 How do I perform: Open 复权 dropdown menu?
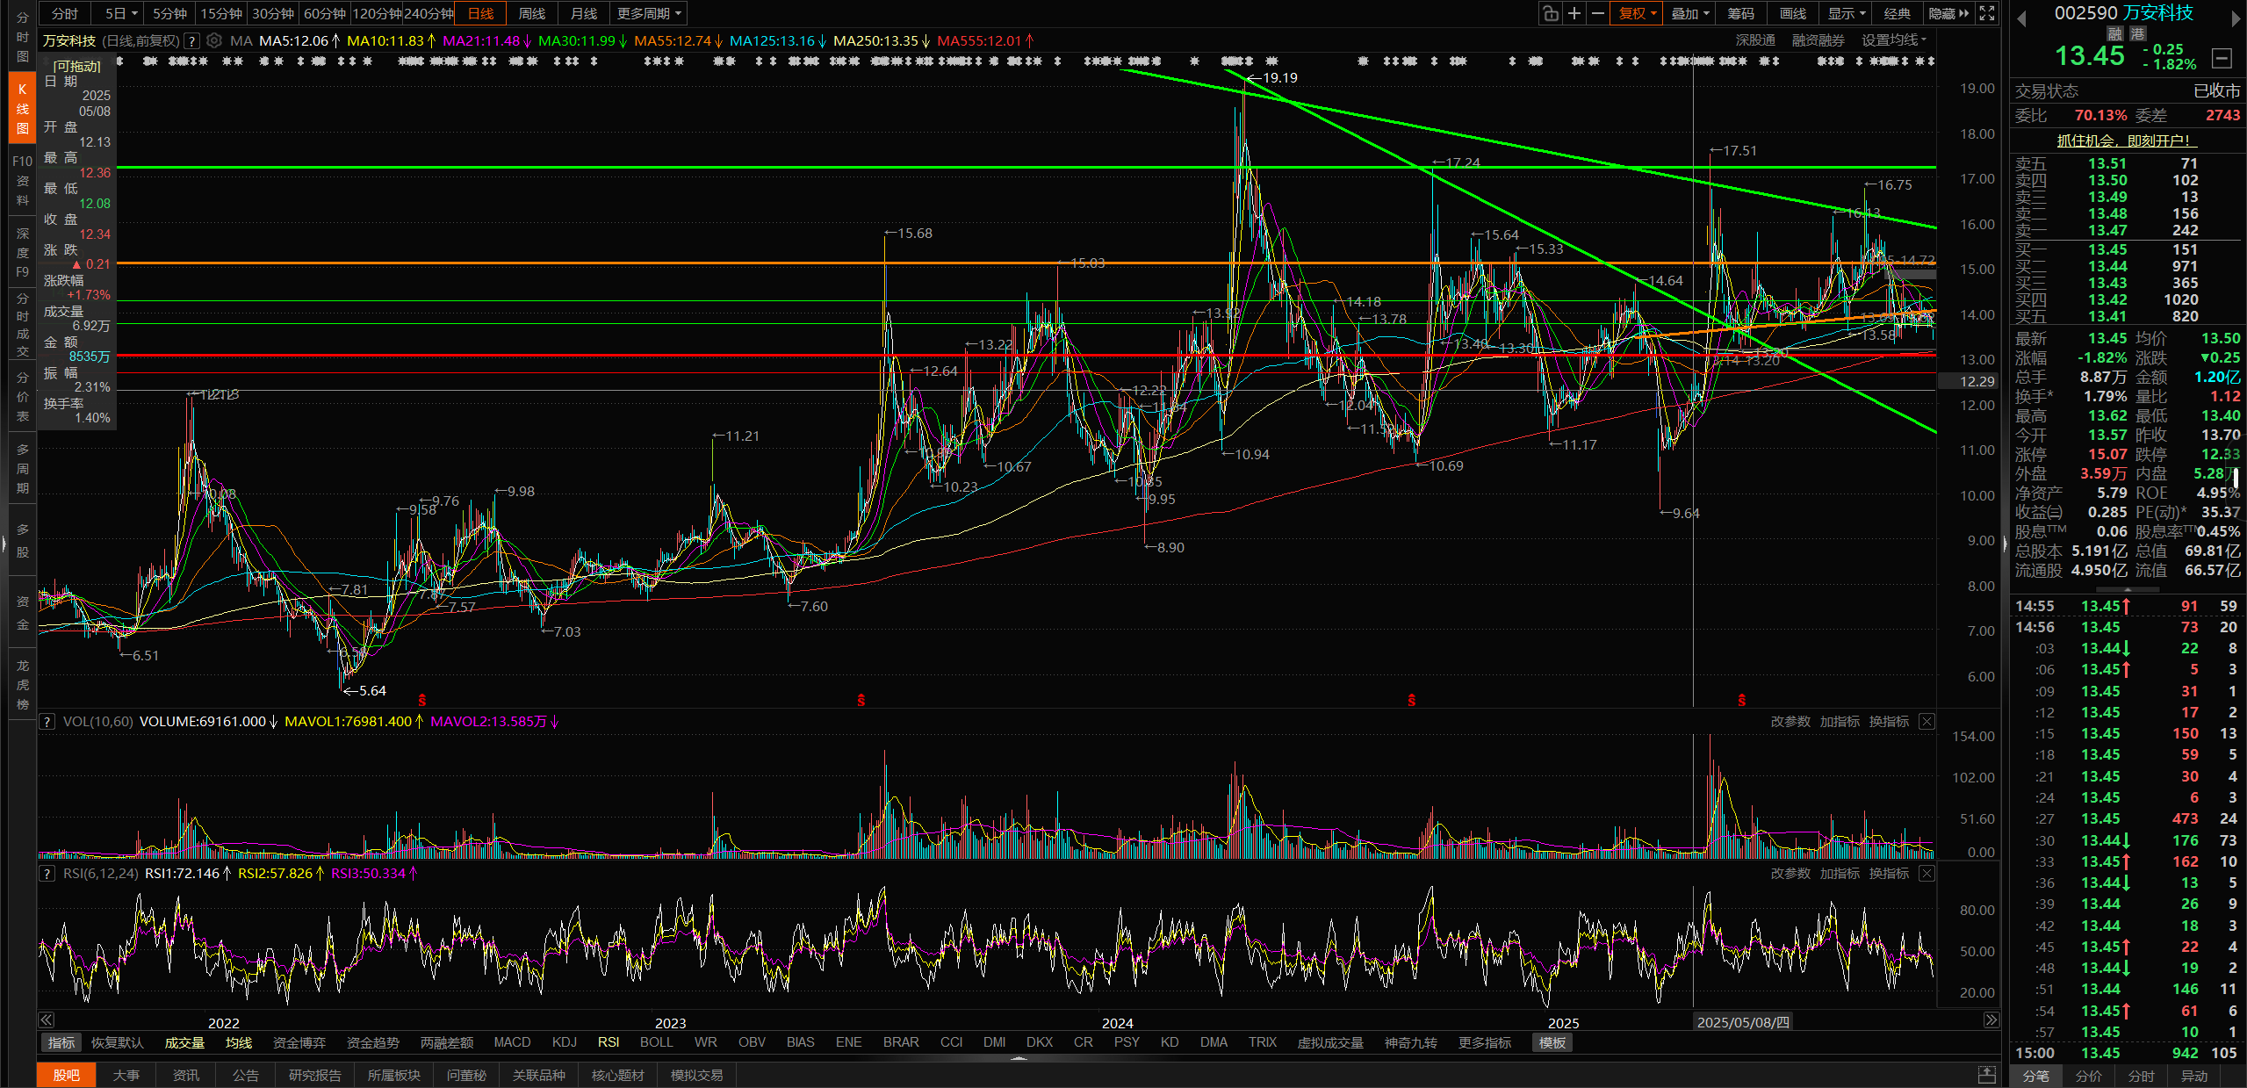[1637, 13]
